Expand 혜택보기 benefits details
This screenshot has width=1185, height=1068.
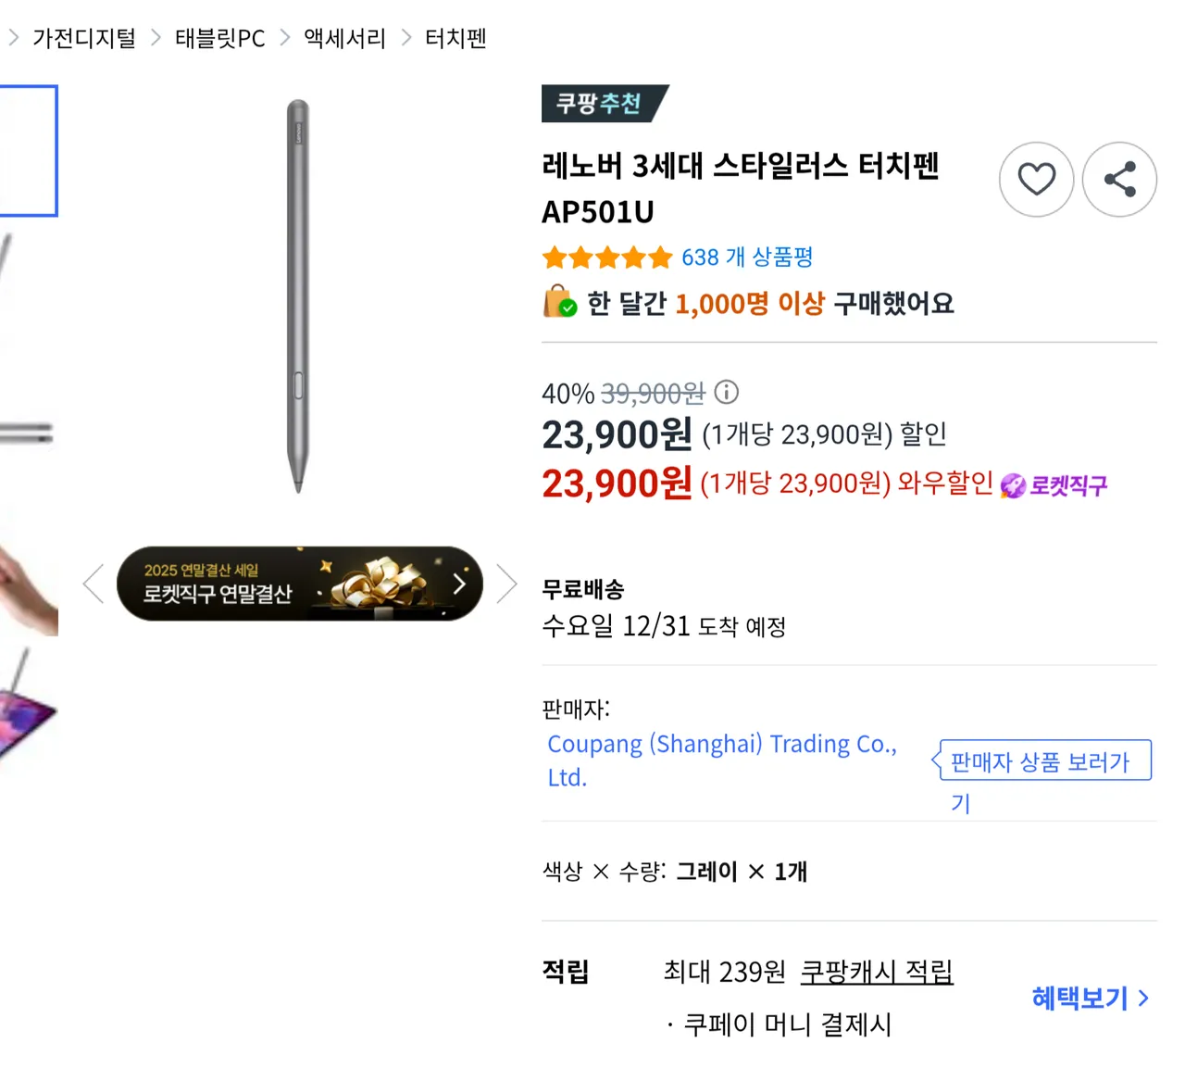[1090, 998]
